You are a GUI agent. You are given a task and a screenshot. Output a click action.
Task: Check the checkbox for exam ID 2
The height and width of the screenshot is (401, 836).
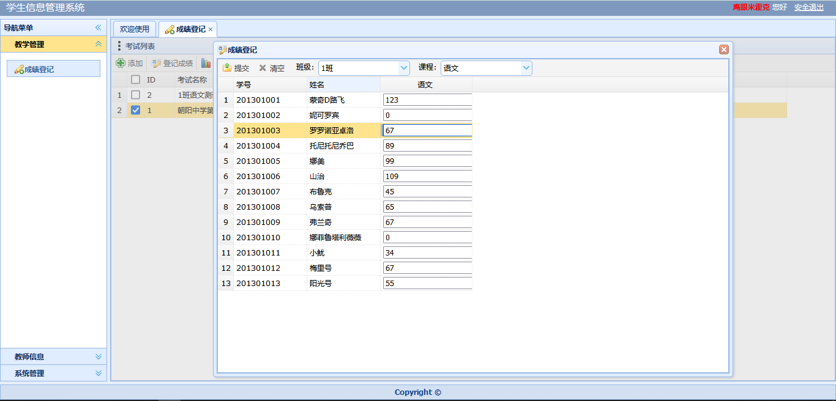pos(135,95)
